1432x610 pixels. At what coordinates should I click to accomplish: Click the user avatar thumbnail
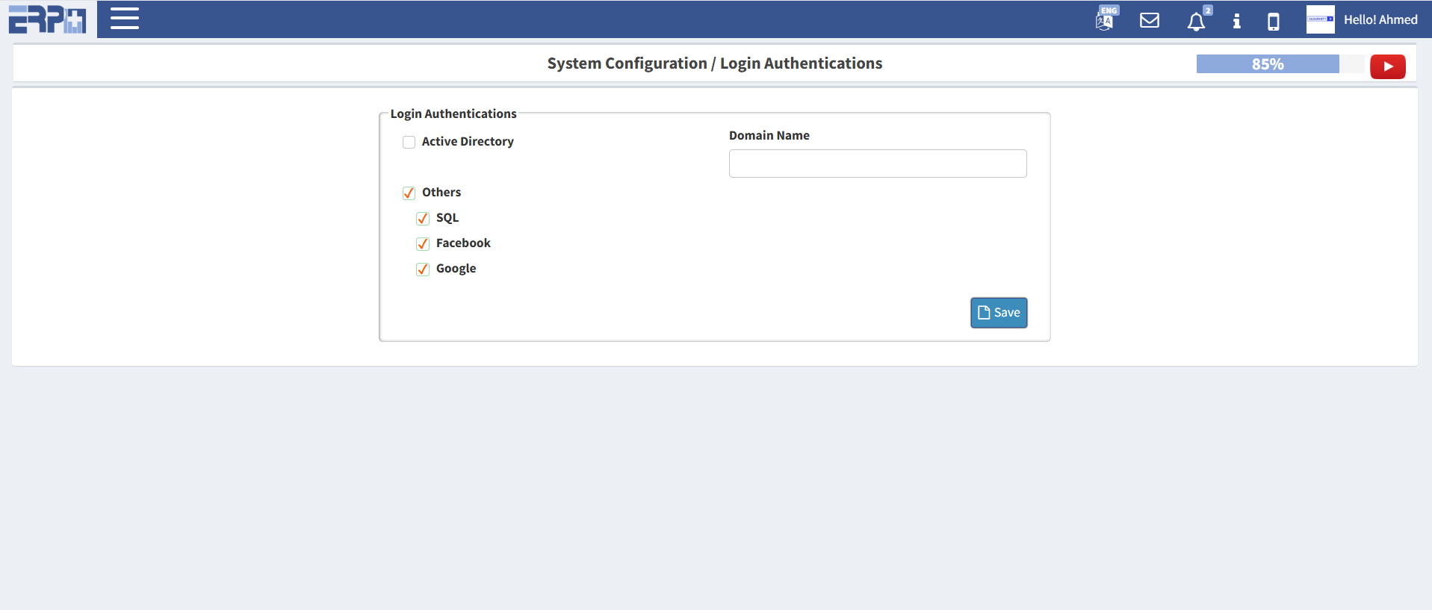pos(1320,19)
